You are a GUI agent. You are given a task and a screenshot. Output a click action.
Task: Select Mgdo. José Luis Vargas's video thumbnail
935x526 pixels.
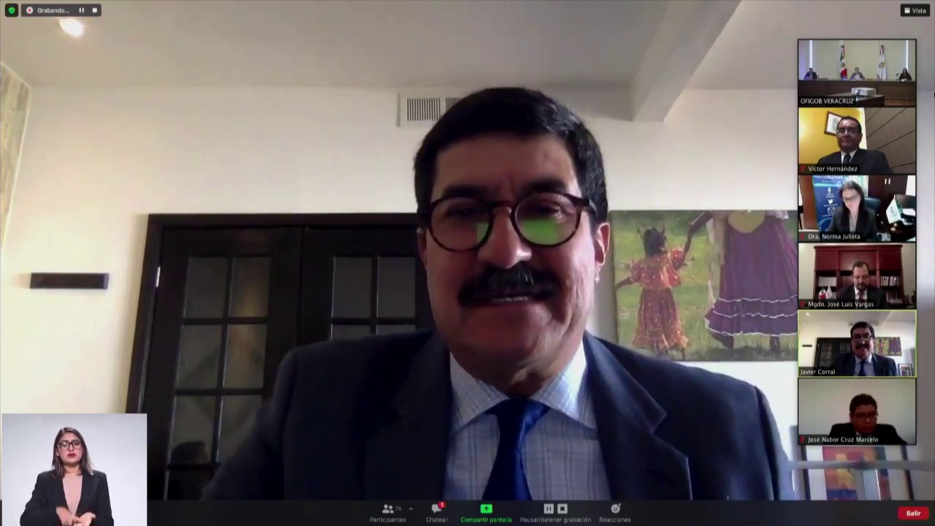pyautogui.click(x=856, y=275)
